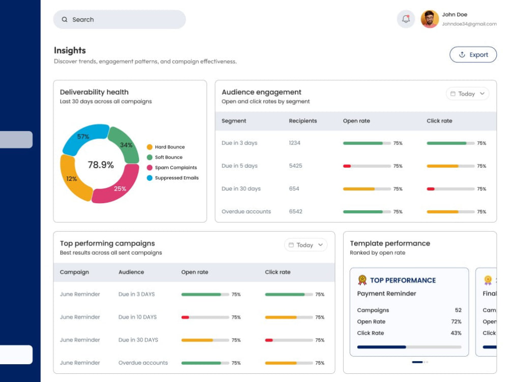Click the search magnifier icon

click(x=65, y=19)
